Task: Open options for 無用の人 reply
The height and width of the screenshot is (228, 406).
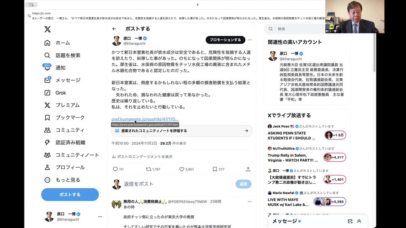Action: point(250,202)
